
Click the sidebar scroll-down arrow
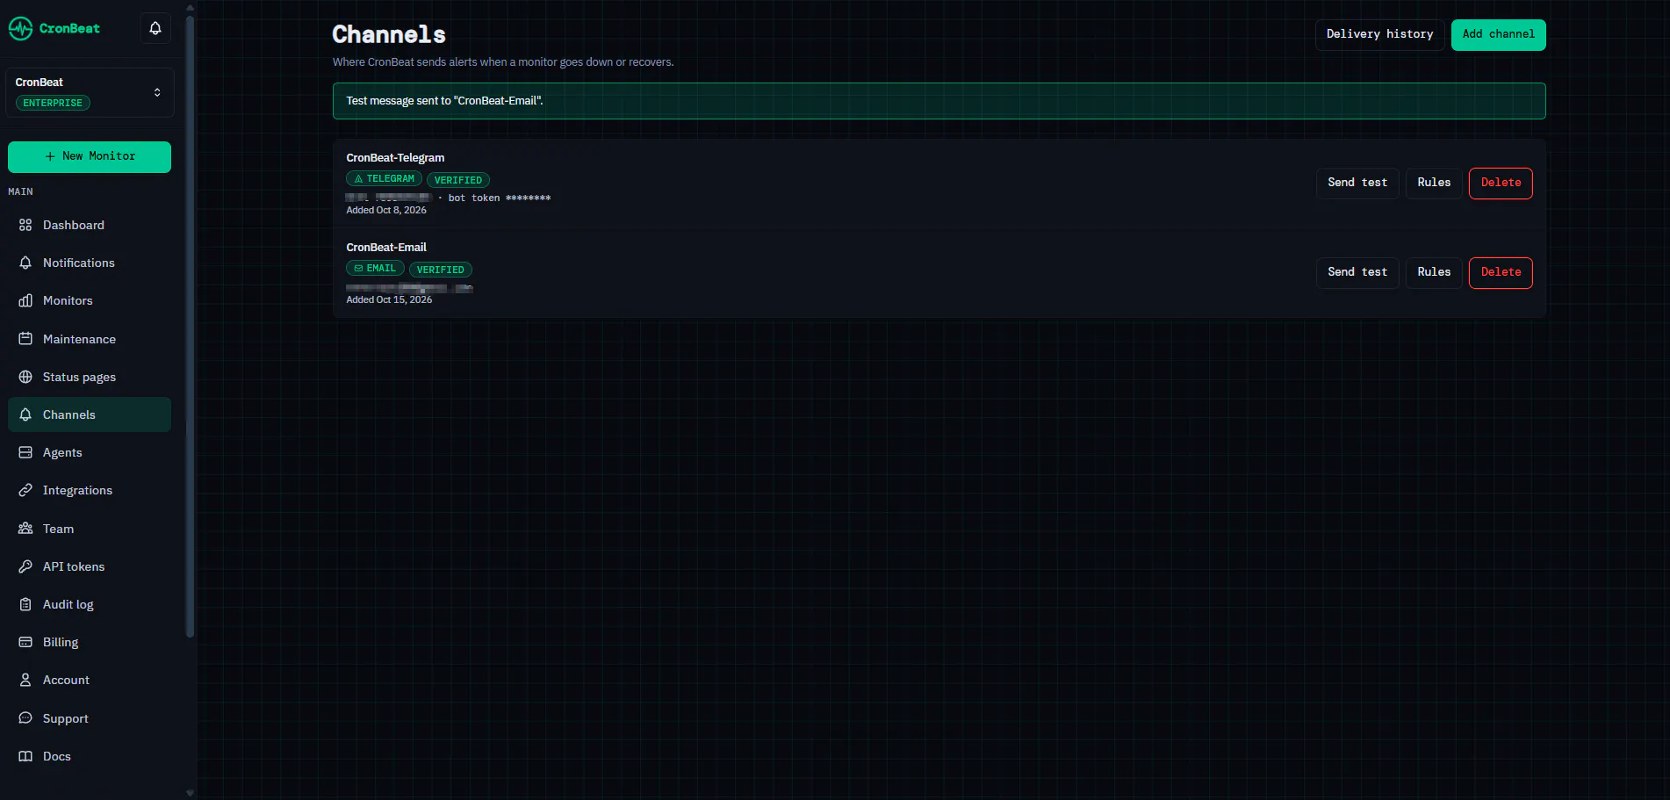(190, 792)
